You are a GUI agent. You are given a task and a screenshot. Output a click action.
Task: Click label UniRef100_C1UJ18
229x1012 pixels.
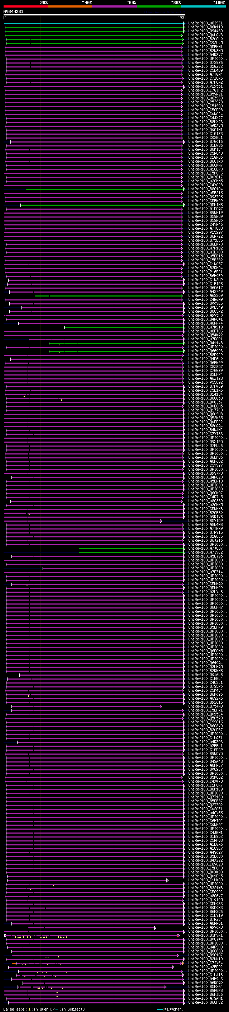pyautogui.click(x=205, y=975)
